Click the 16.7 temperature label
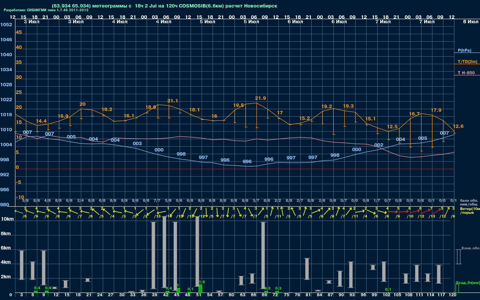This screenshot has width=480, height=300. [x=414, y=114]
